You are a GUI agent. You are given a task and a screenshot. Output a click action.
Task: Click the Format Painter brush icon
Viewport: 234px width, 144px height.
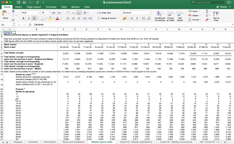[x=13, y=20]
